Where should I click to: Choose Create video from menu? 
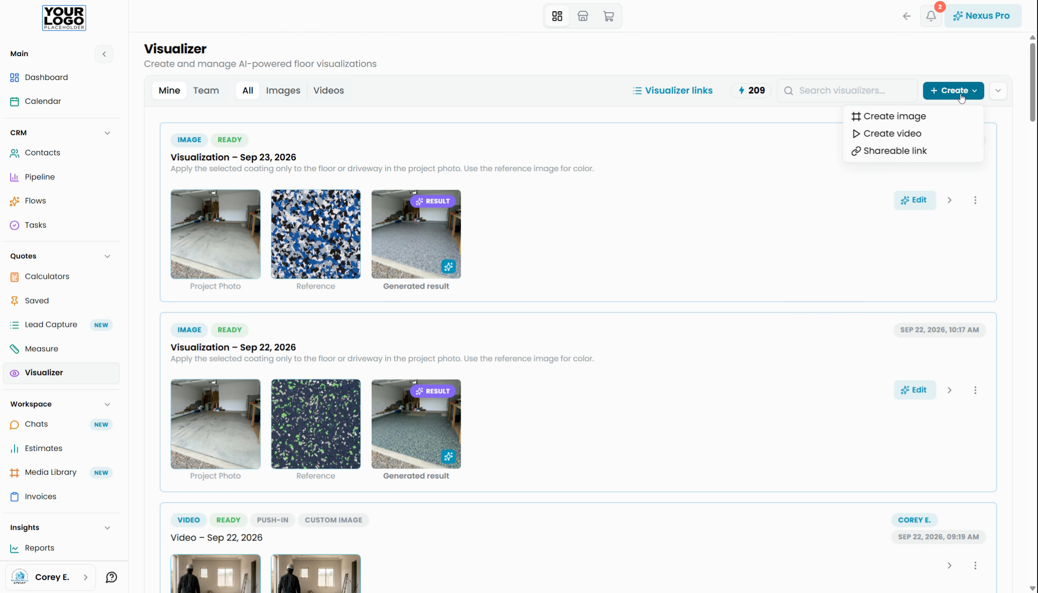pos(913,133)
